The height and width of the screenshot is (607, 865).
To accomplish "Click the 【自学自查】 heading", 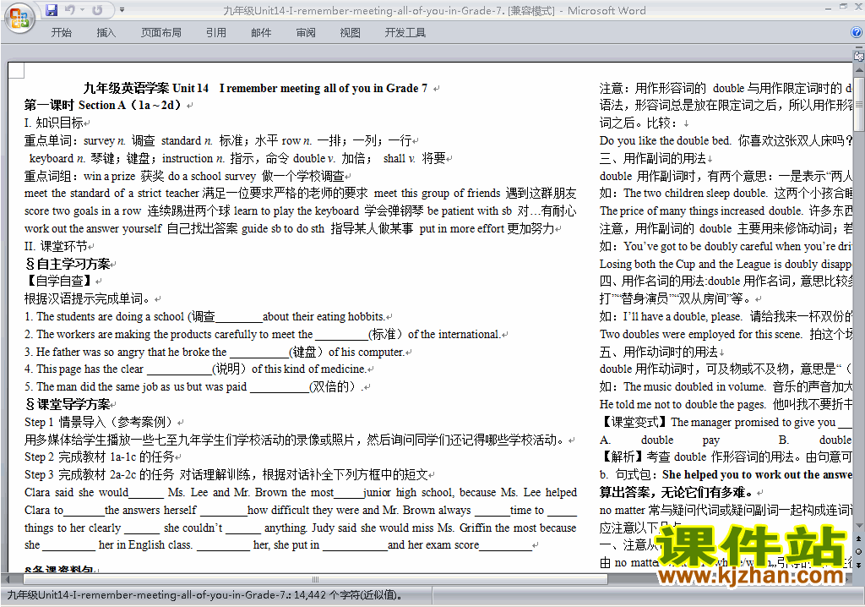I will 58,281.
